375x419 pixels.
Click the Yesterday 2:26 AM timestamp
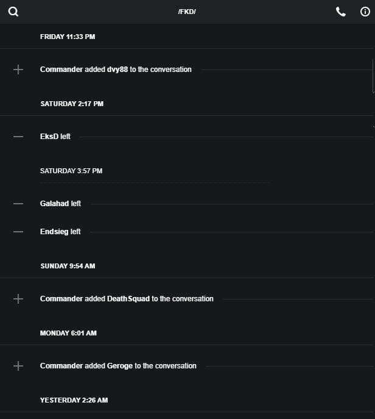click(74, 400)
